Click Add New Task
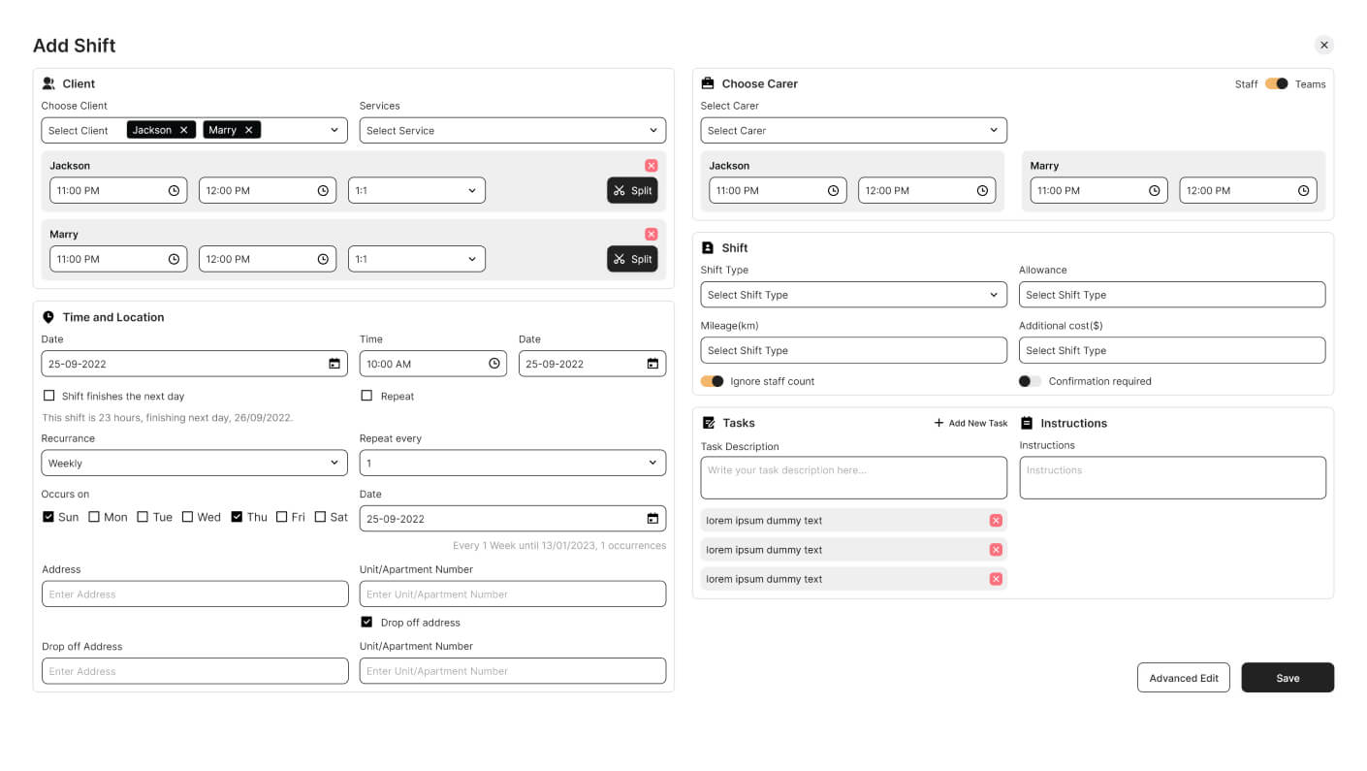 (970, 423)
